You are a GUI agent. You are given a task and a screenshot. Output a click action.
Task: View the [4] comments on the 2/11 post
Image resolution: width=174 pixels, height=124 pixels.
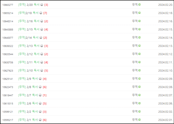46,62
